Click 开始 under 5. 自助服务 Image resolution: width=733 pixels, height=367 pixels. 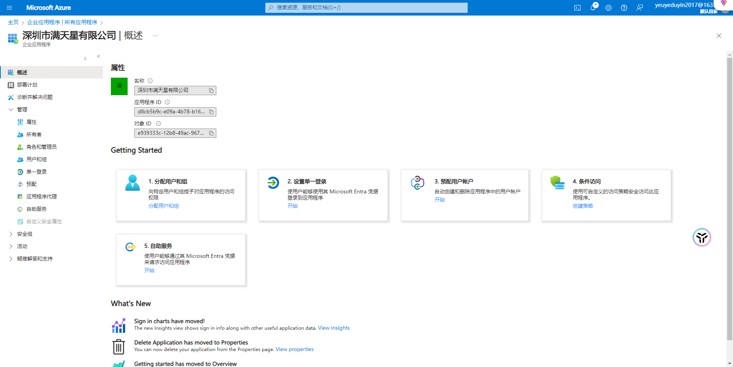click(x=149, y=270)
